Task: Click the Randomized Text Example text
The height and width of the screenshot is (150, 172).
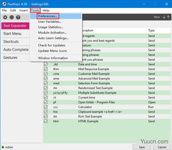Action: point(95,88)
